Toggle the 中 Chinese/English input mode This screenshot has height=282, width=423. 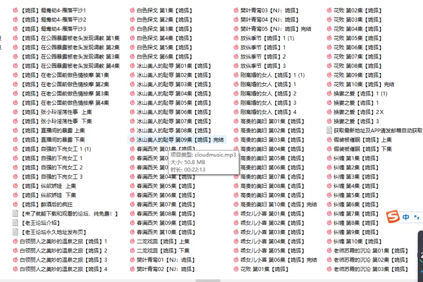(406, 217)
